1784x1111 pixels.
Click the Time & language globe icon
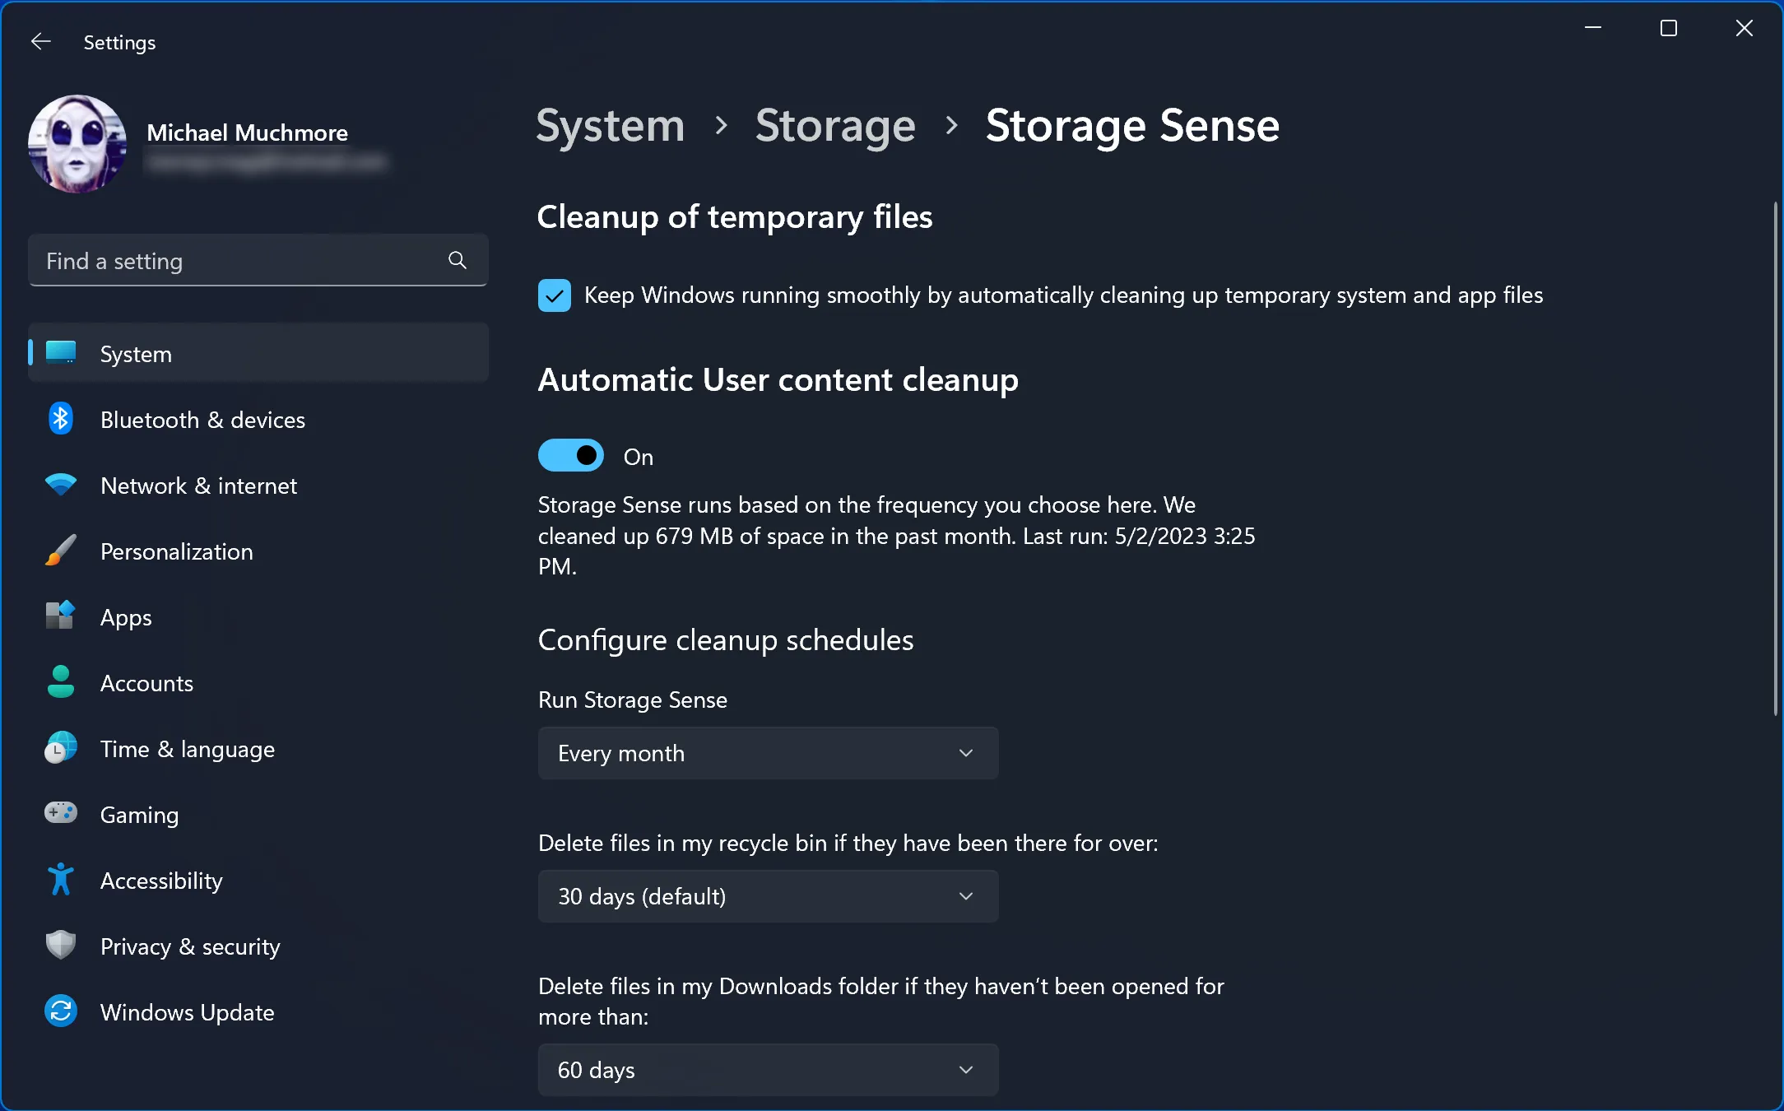pos(61,748)
